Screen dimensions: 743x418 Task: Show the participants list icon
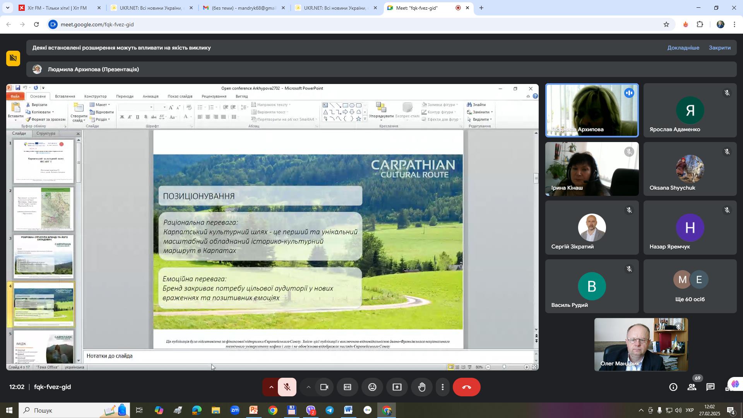692,387
